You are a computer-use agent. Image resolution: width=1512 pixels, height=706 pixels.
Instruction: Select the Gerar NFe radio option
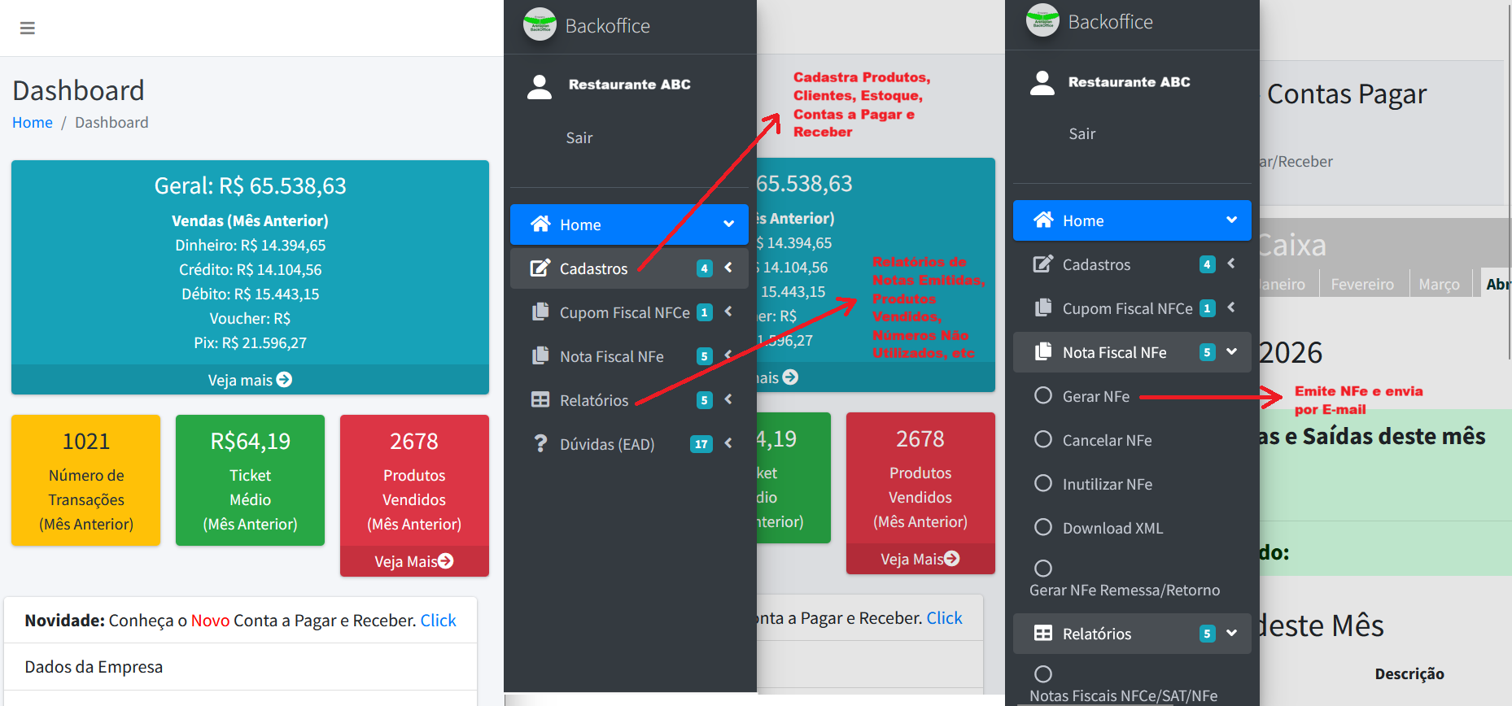pos(1042,396)
